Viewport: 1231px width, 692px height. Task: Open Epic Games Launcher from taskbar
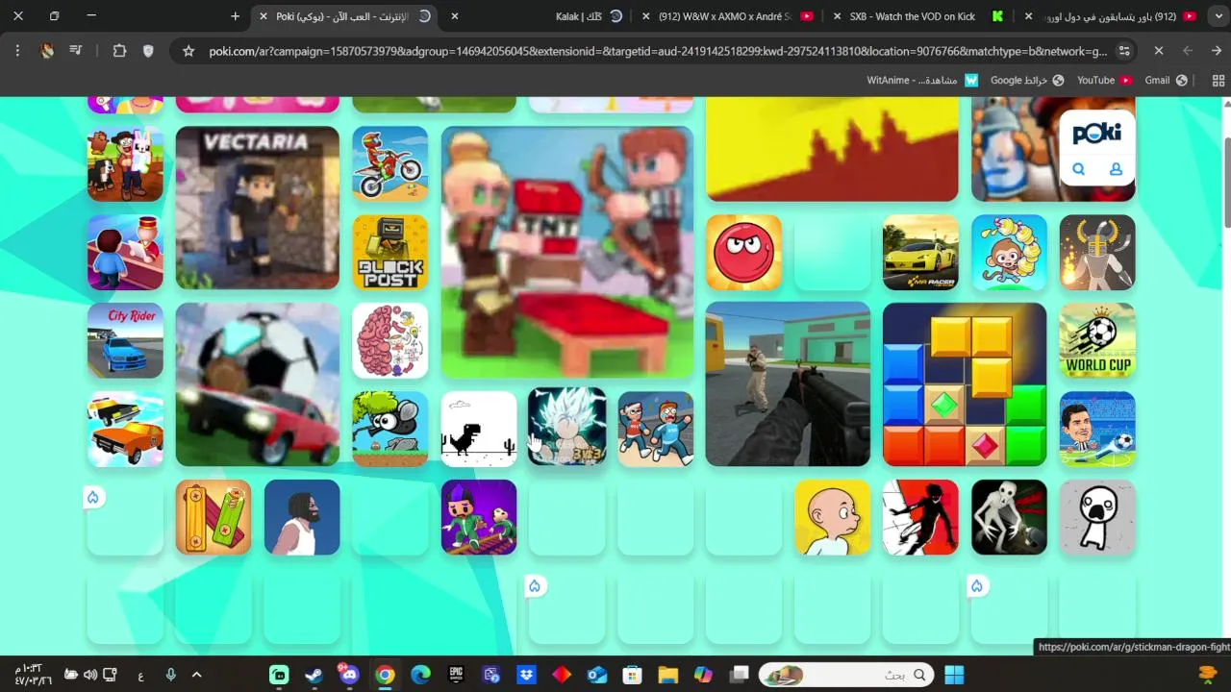(x=456, y=675)
